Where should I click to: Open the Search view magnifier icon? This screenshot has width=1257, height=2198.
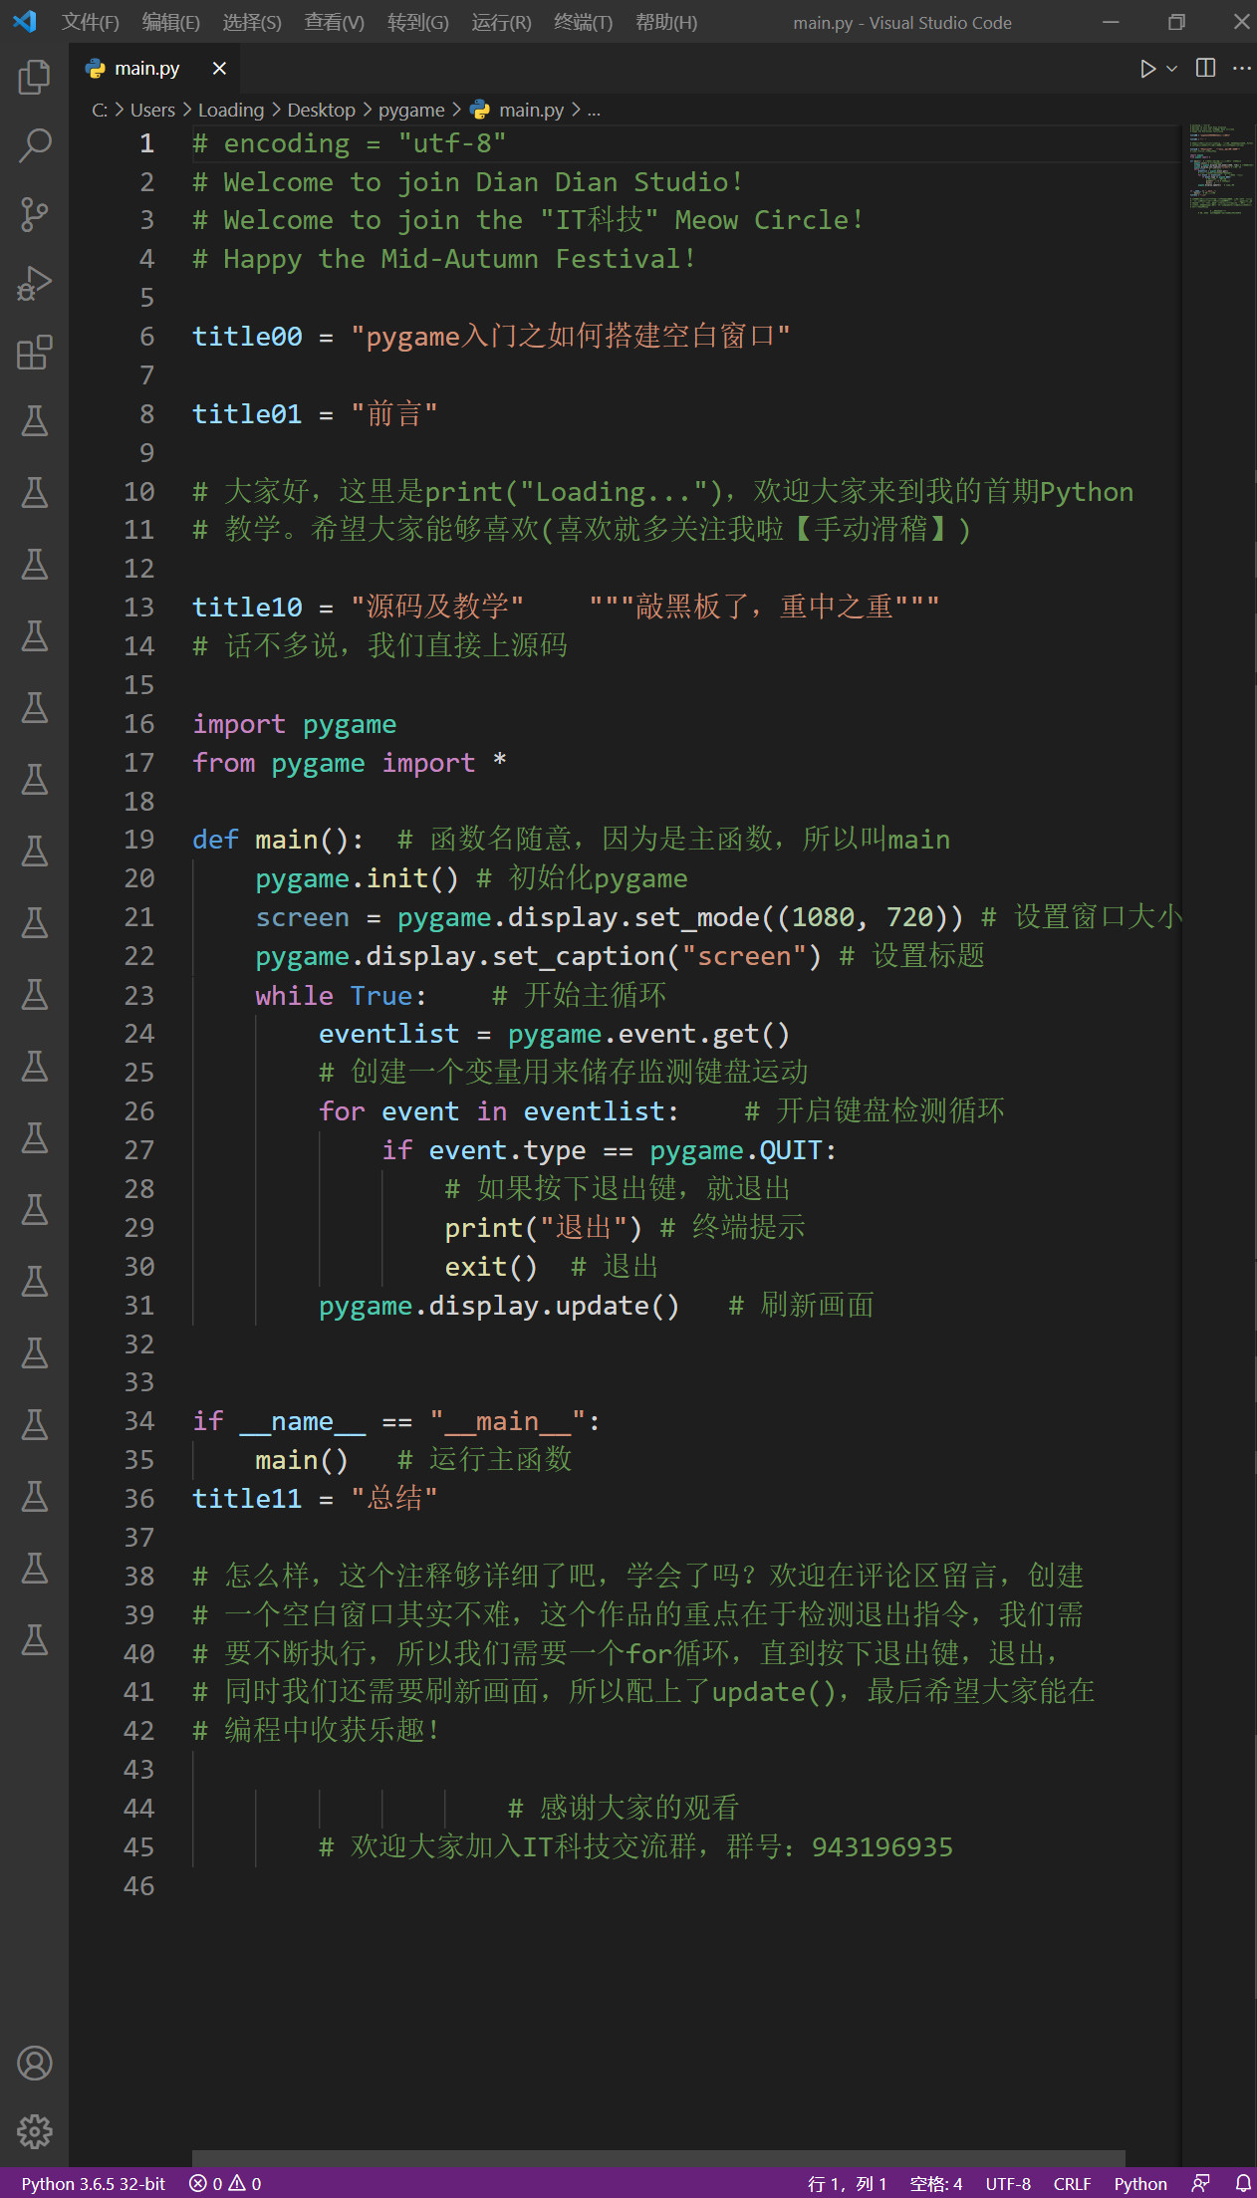(35, 146)
